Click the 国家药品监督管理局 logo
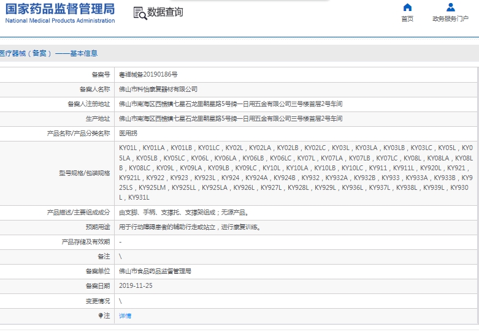Viewport: 479px width, 332px height. 60,9
